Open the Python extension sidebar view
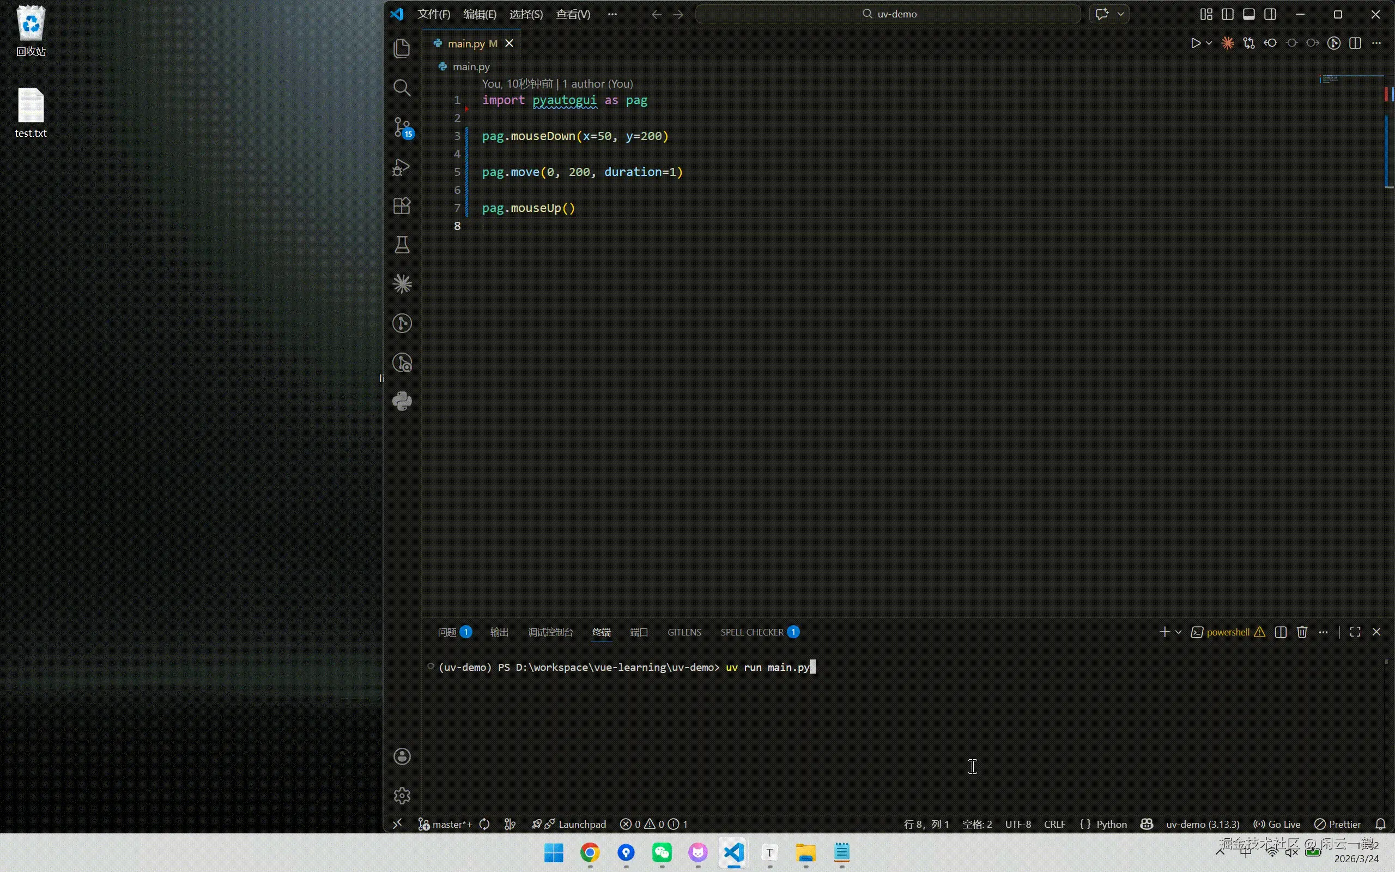1395x872 pixels. [x=402, y=402]
